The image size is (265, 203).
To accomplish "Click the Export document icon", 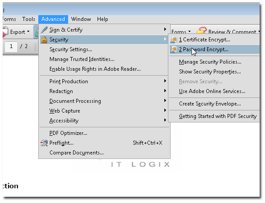I will pyautogui.click(x=5, y=32).
